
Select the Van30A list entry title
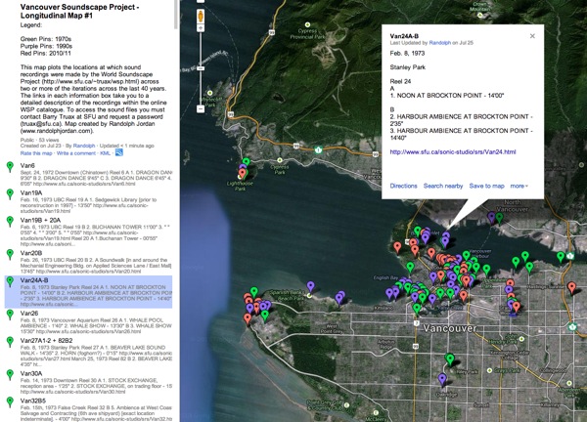(x=31, y=373)
